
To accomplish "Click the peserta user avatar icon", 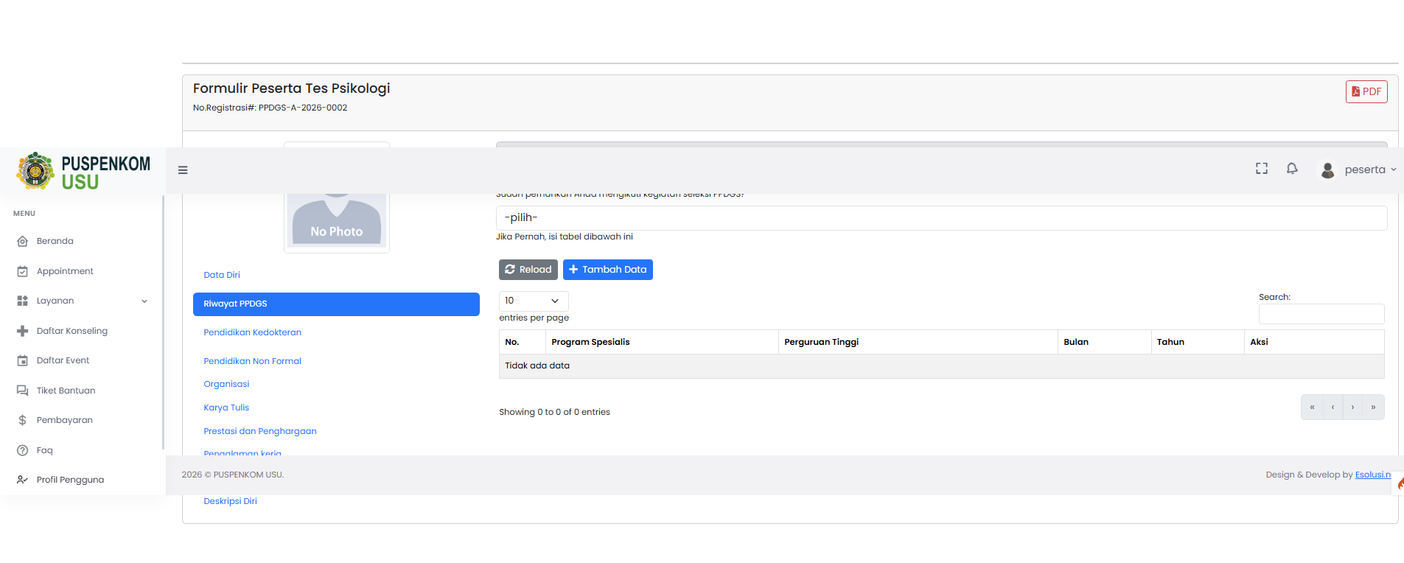I will pyautogui.click(x=1328, y=170).
